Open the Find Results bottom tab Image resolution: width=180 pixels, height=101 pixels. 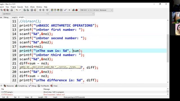pos(43,86)
